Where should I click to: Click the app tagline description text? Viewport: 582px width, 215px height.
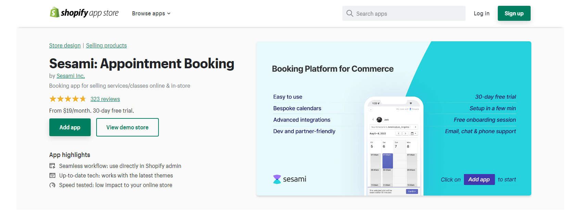point(119,86)
